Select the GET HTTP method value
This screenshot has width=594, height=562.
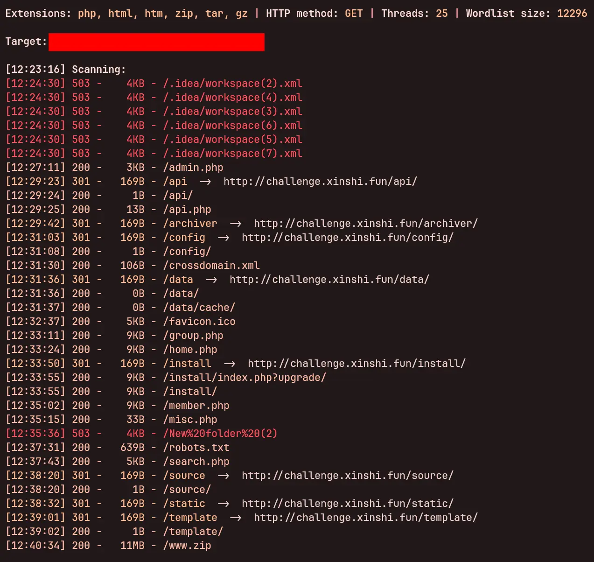coord(354,14)
